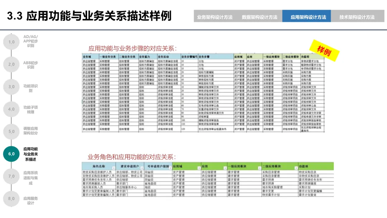
Task: Click the 业务步骤编号 column header
Action: tap(189, 57)
